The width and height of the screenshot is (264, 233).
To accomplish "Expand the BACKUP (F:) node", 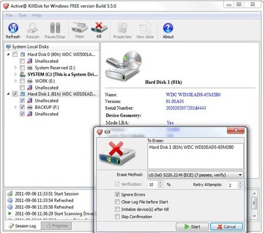I will click(x=16, y=107).
